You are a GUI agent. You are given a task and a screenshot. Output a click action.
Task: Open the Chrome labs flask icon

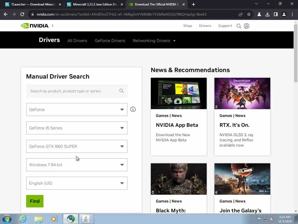click(259, 14)
